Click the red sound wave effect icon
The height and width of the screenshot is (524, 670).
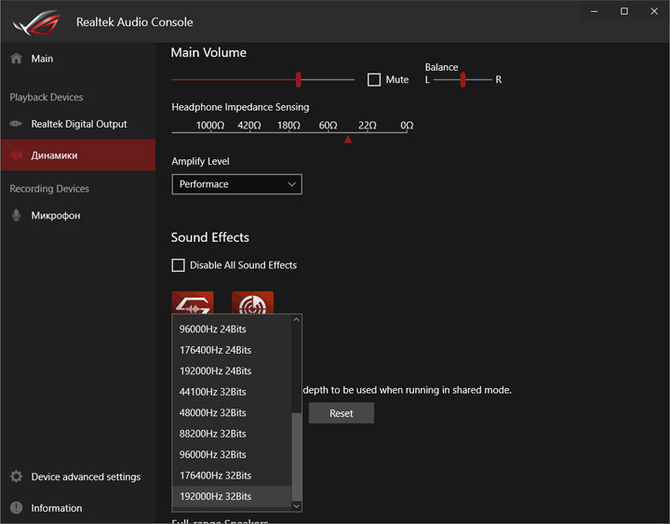[x=193, y=302]
